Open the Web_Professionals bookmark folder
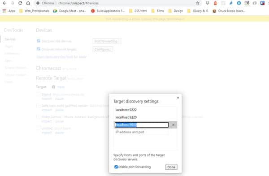The image size is (269, 176). 34,11
